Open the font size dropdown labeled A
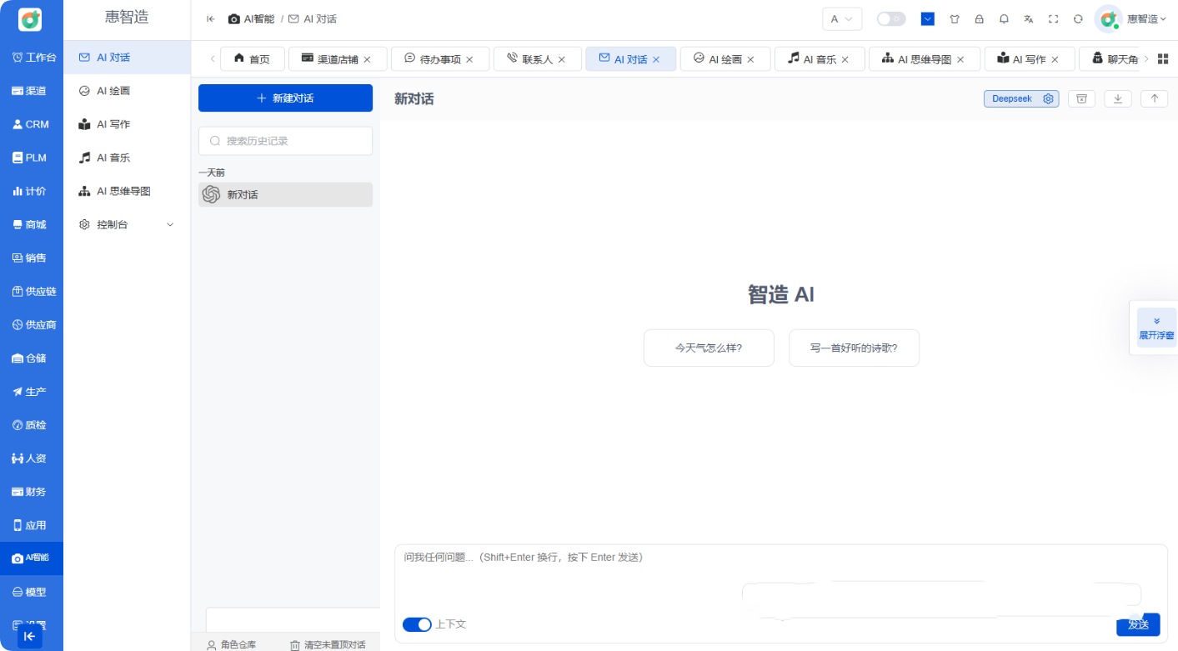 coord(842,18)
